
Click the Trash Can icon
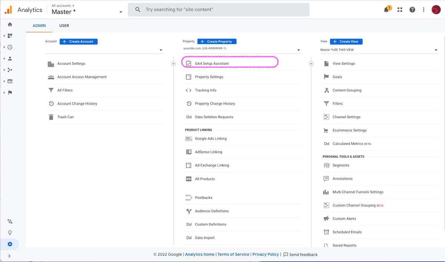point(51,117)
